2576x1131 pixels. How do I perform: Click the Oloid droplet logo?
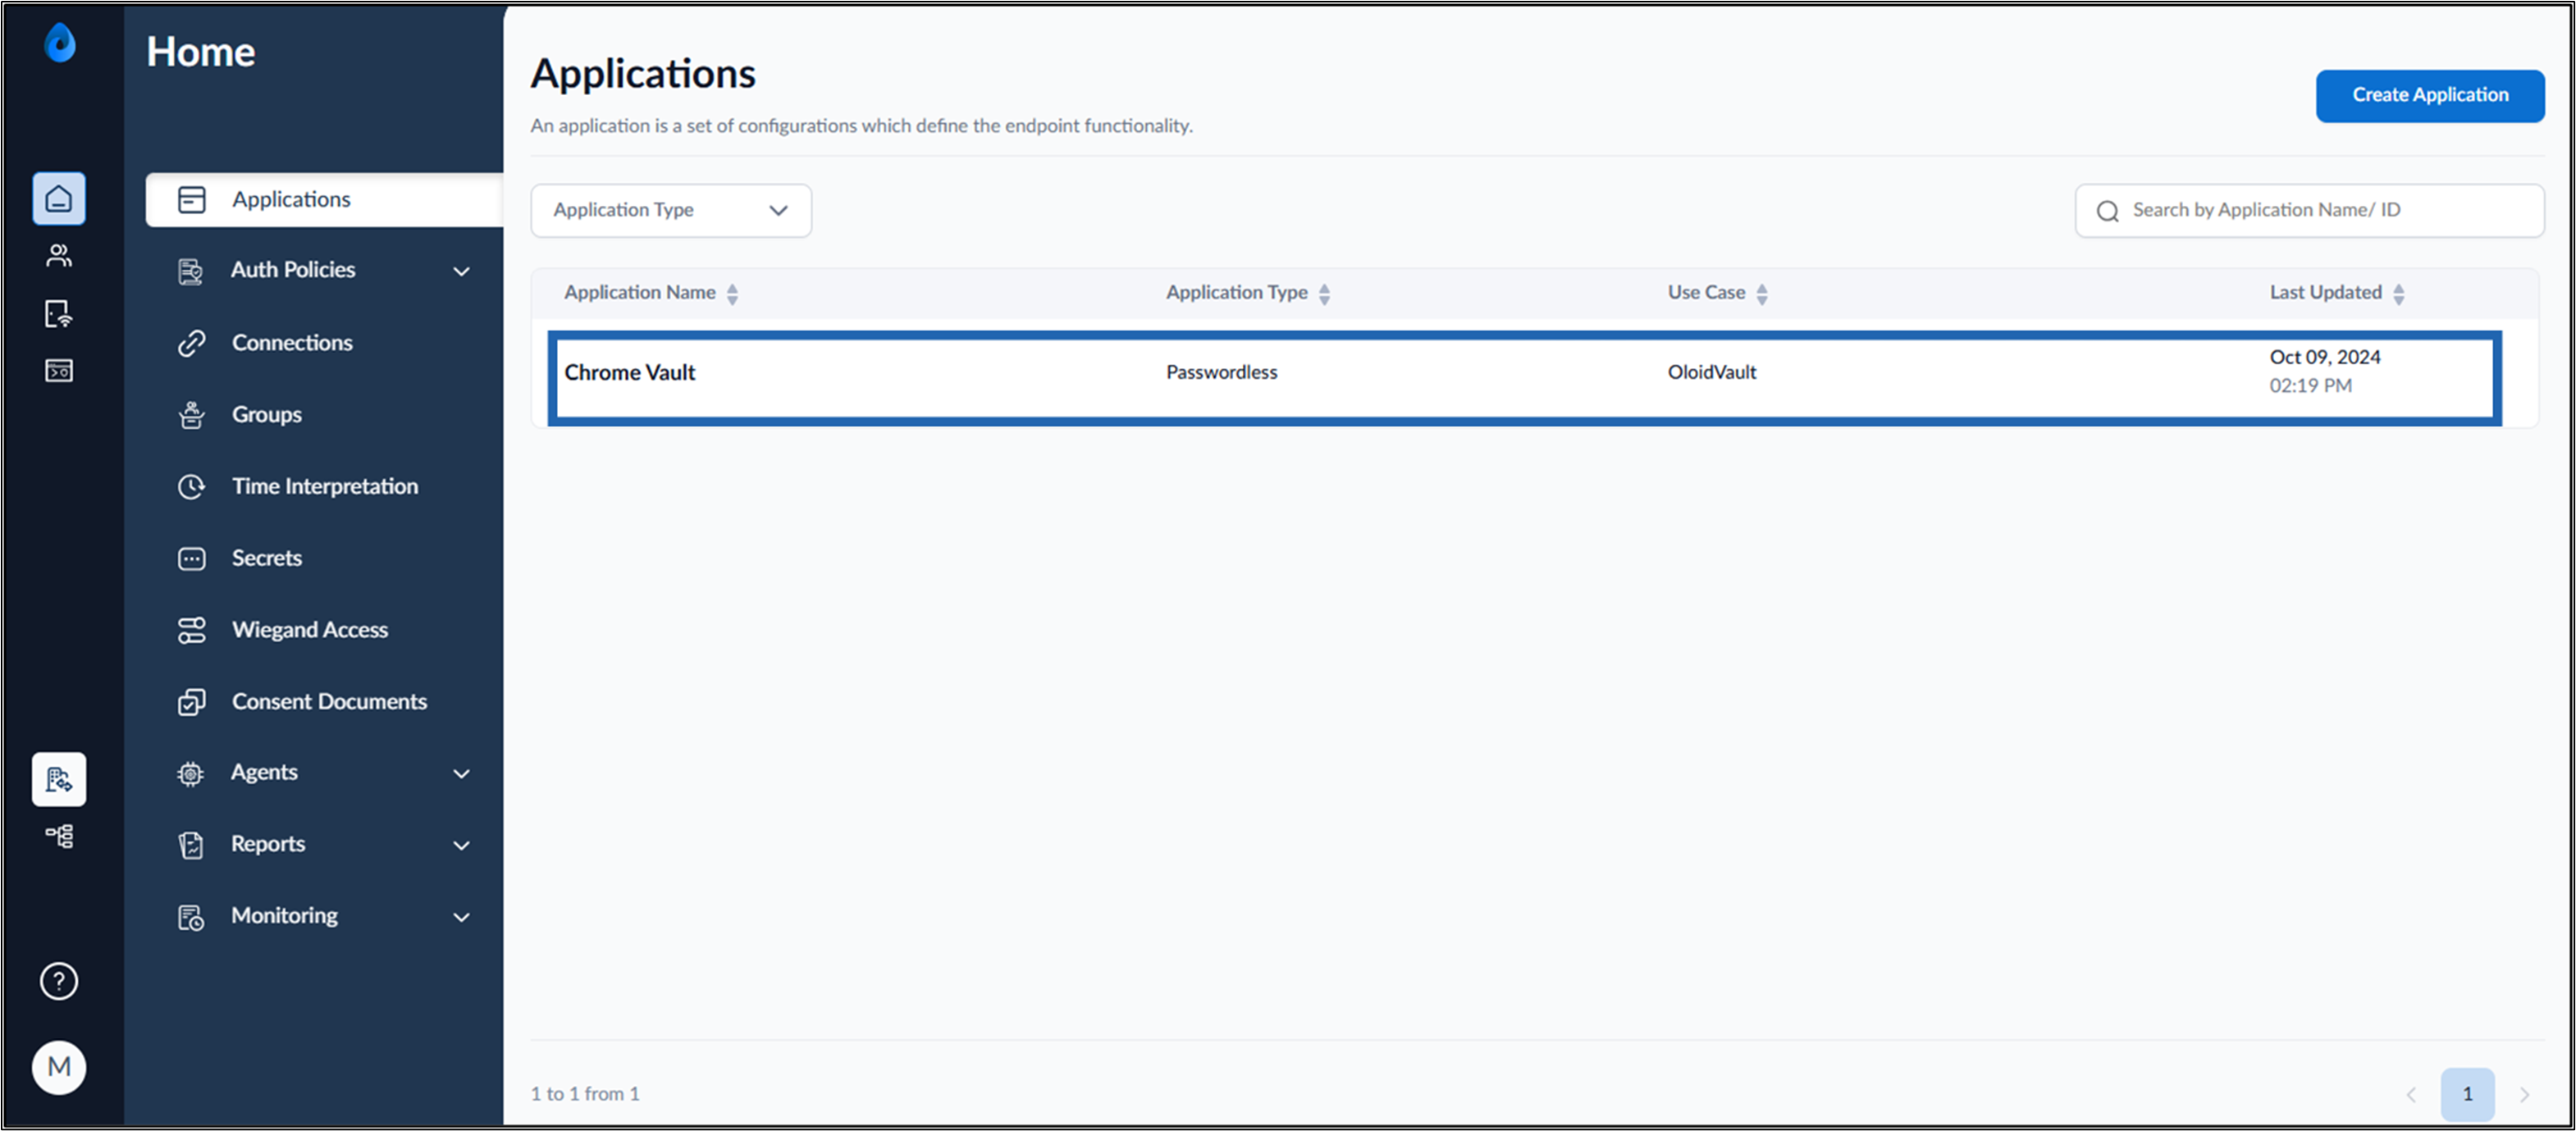60,43
